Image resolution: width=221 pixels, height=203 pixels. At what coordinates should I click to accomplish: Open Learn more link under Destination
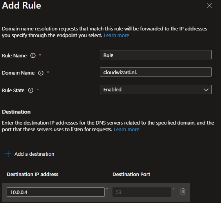[127, 130]
